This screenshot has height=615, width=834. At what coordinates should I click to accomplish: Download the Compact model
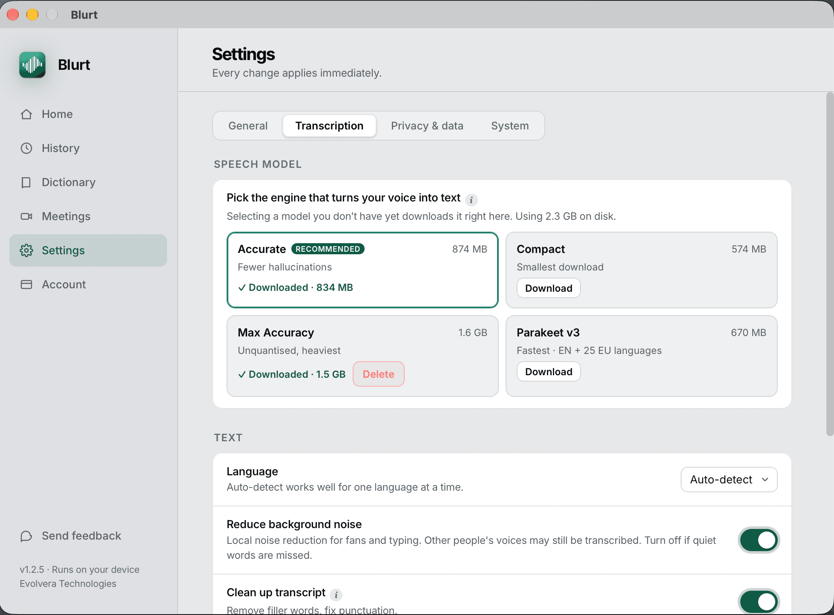click(549, 288)
